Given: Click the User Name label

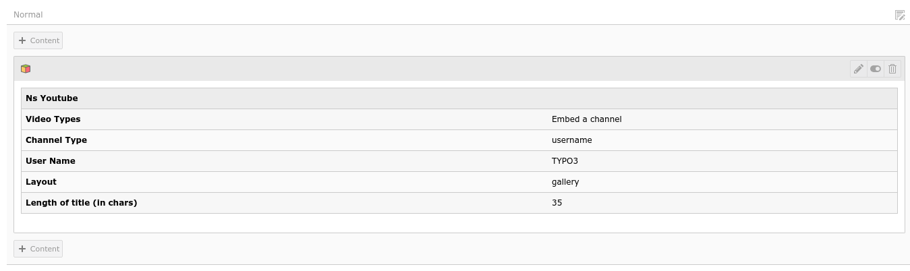Looking at the screenshot, I should pos(50,161).
